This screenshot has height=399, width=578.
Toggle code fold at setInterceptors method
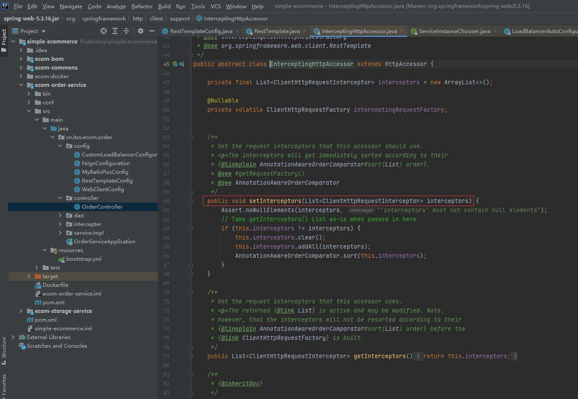[191, 201]
